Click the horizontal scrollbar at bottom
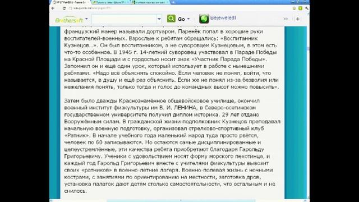 click(181, 201)
